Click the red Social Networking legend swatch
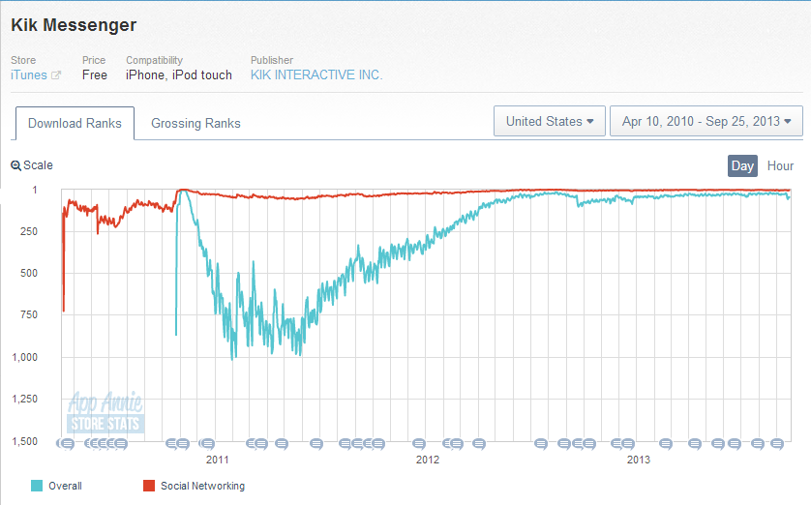This screenshot has height=505, width=811. pos(149,486)
